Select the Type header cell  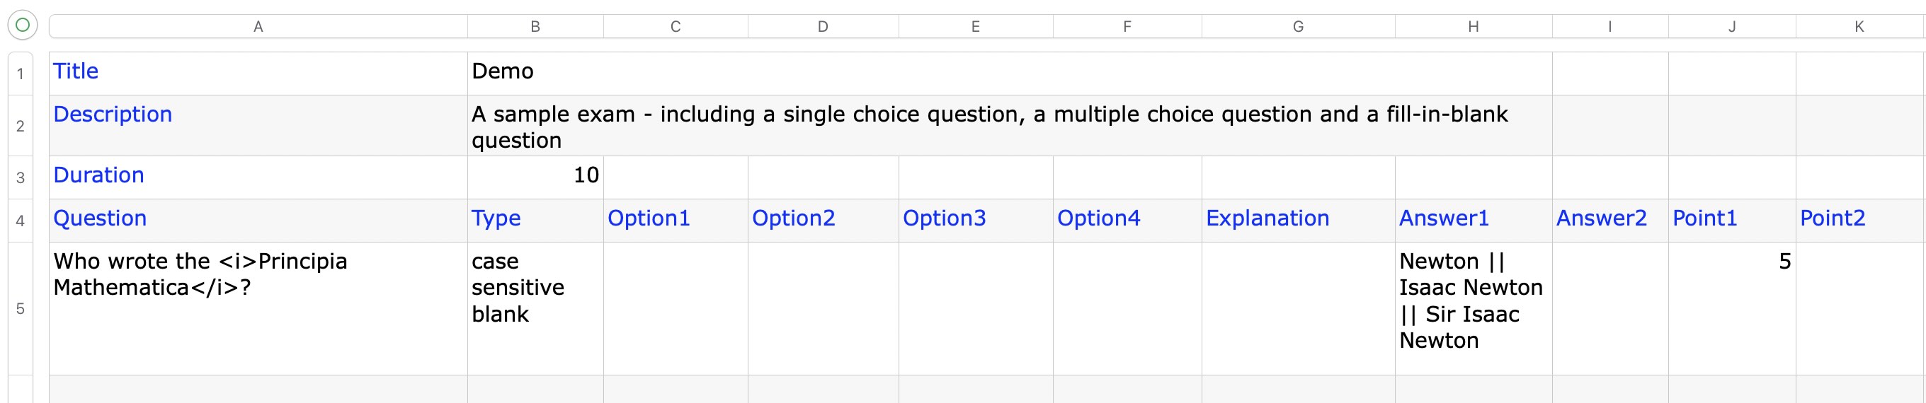[535, 219]
